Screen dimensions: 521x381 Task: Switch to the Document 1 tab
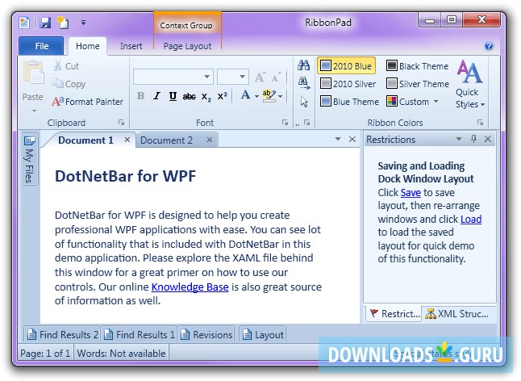tap(85, 140)
